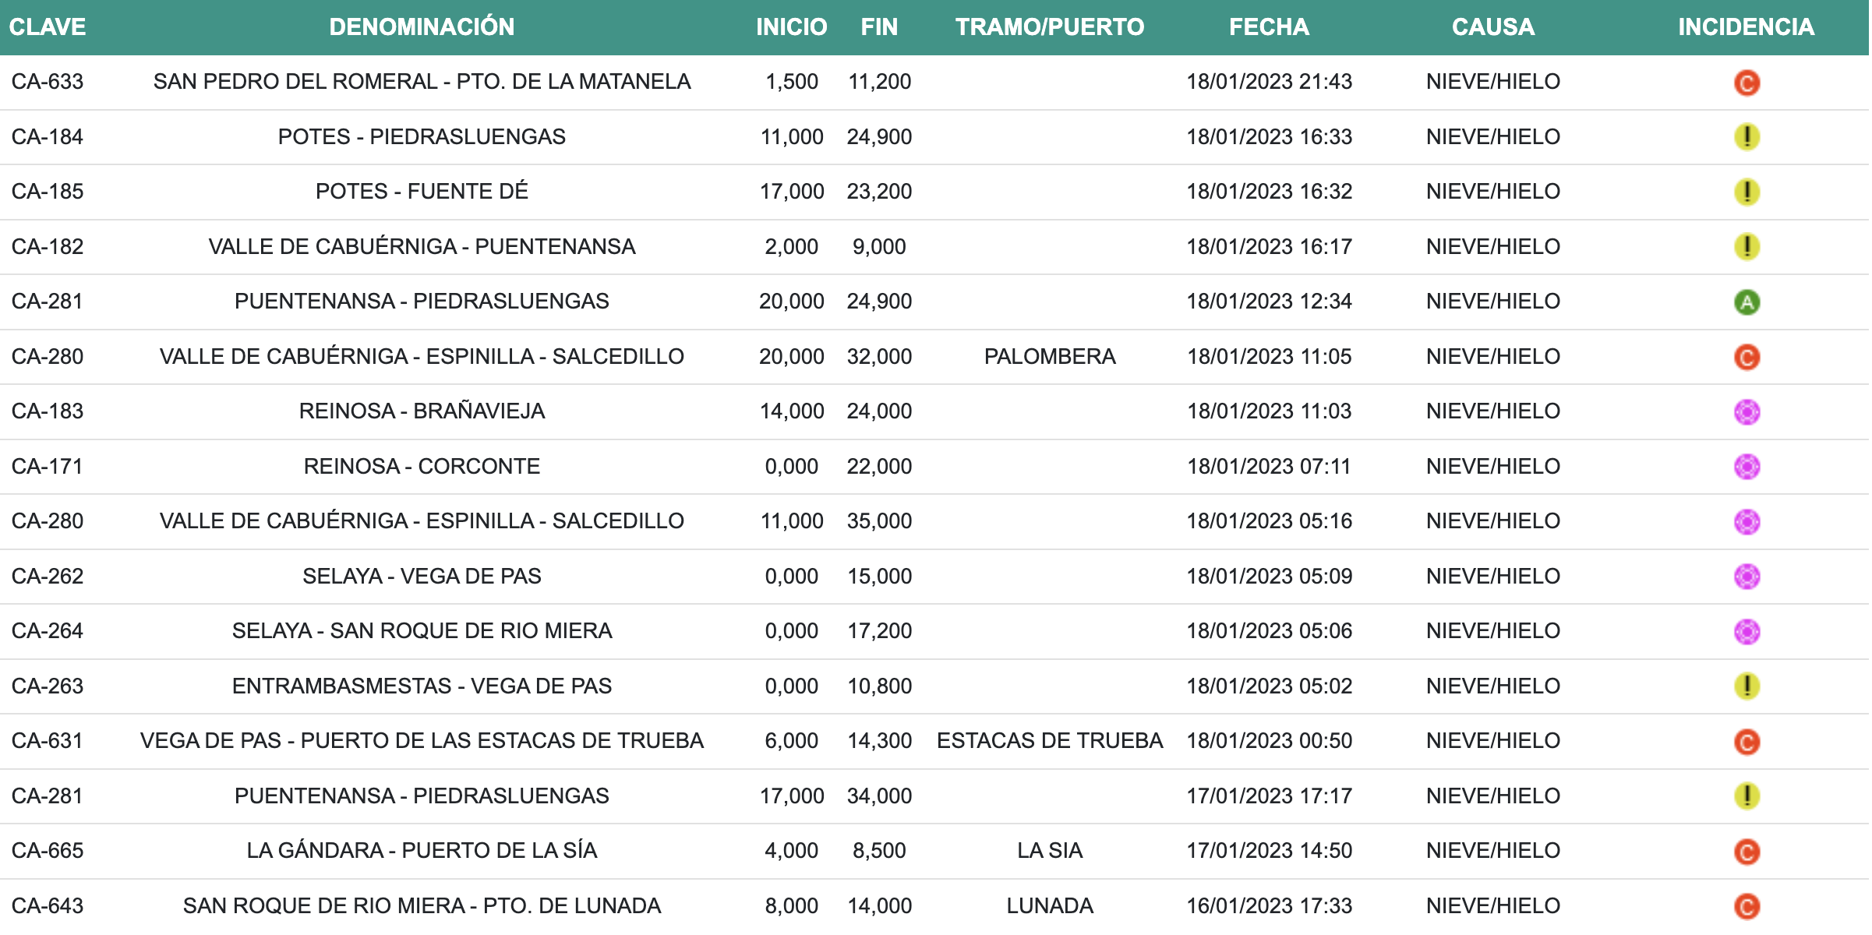Viewport: 1872px width, 935px height.
Task: Click the yellow warning icon for CA-185
Action: [1746, 192]
